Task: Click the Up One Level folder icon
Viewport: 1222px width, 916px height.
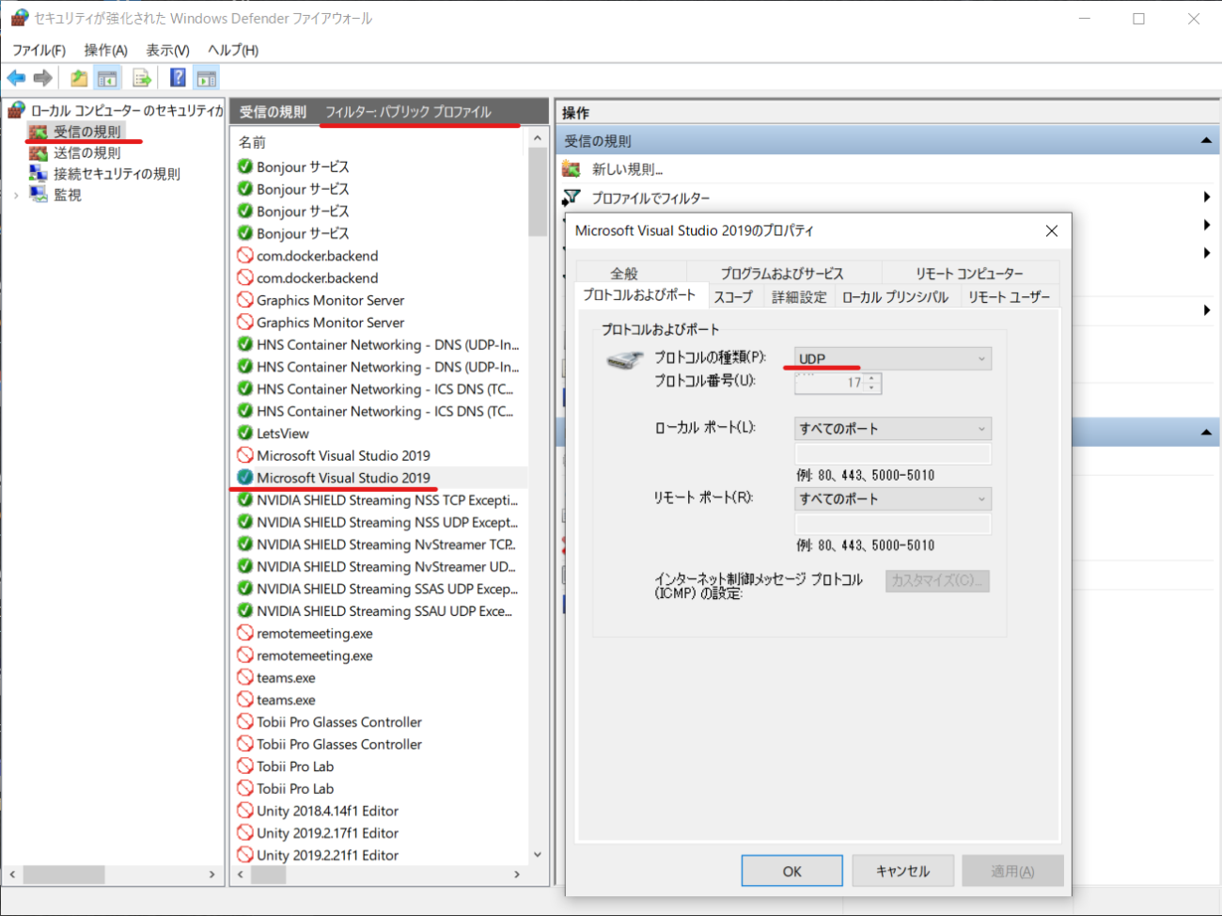Action: [x=79, y=78]
